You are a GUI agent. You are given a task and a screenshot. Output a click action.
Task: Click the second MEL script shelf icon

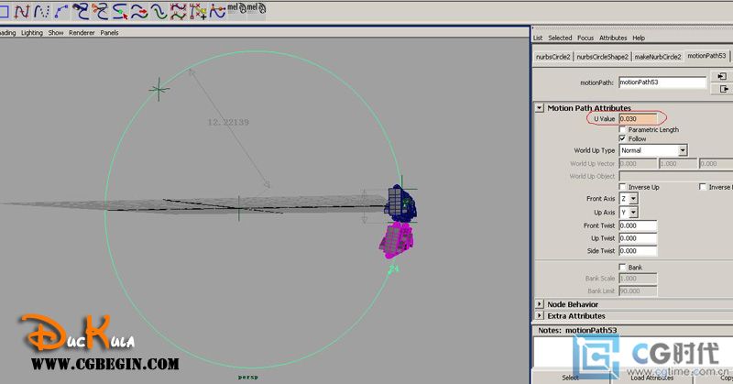coord(257,10)
